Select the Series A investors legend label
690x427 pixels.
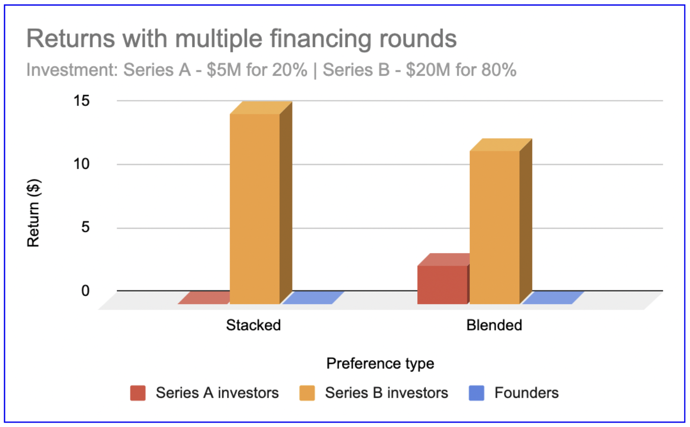pyautogui.click(x=217, y=393)
